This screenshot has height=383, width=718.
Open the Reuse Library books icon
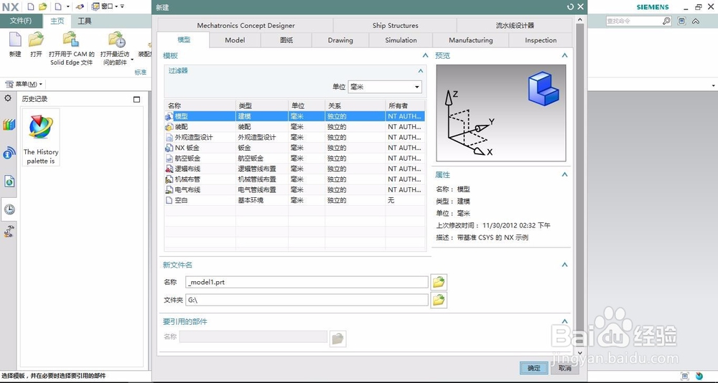9,125
